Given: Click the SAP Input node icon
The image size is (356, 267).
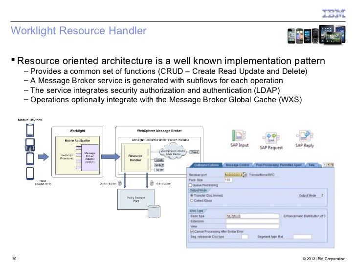Looking at the screenshot, I should point(239,135).
